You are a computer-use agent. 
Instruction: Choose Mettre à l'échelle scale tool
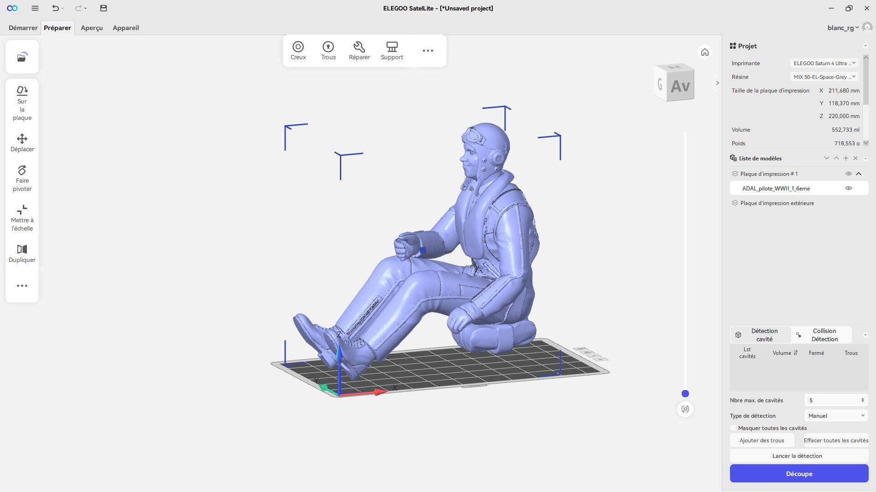[x=22, y=218]
